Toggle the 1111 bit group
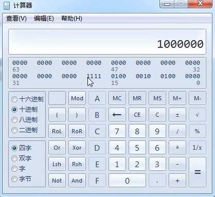The width and height of the screenshot is (215, 197). tap(94, 76)
